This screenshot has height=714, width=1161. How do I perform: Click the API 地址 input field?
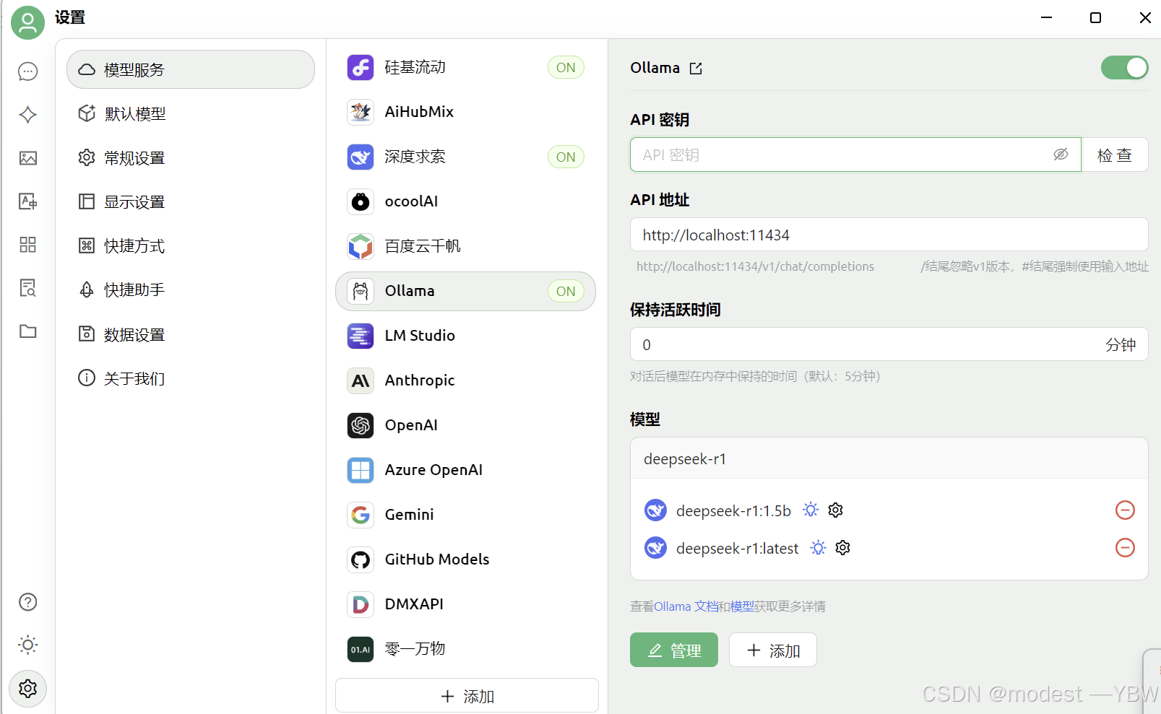tap(889, 235)
